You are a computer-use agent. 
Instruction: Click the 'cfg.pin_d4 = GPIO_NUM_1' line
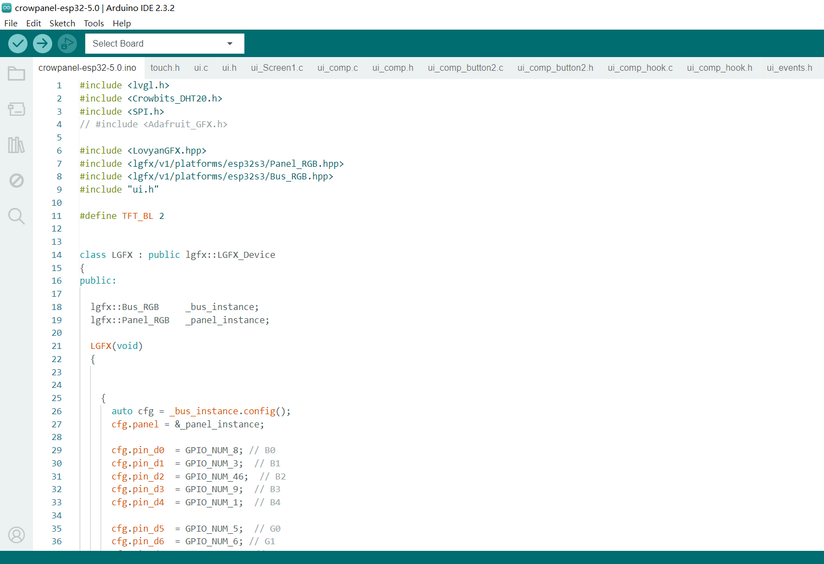196,503
